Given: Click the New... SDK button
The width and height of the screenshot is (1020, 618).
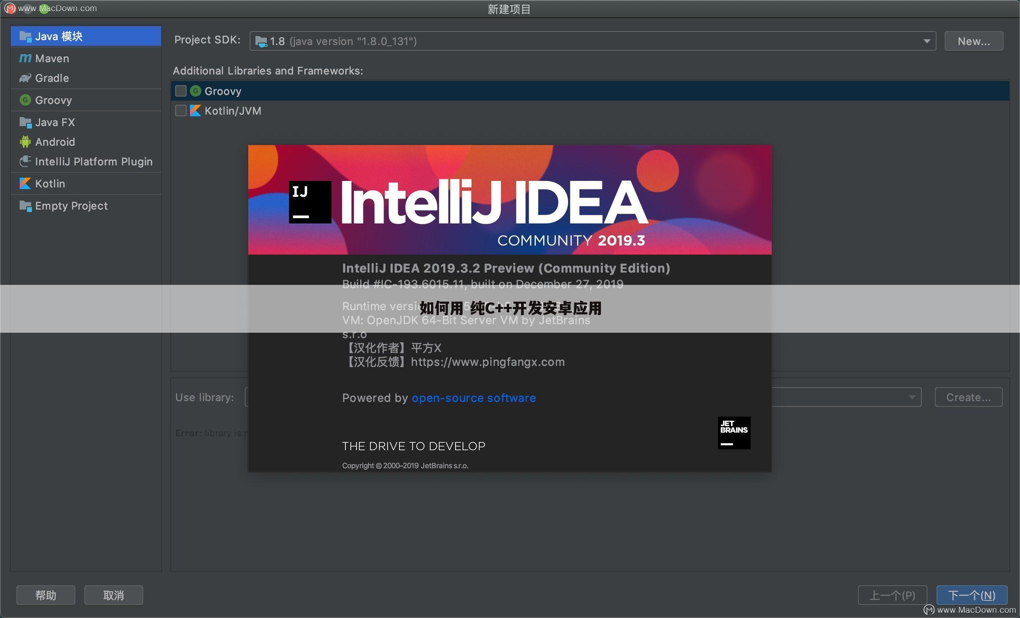Looking at the screenshot, I should click(x=974, y=41).
